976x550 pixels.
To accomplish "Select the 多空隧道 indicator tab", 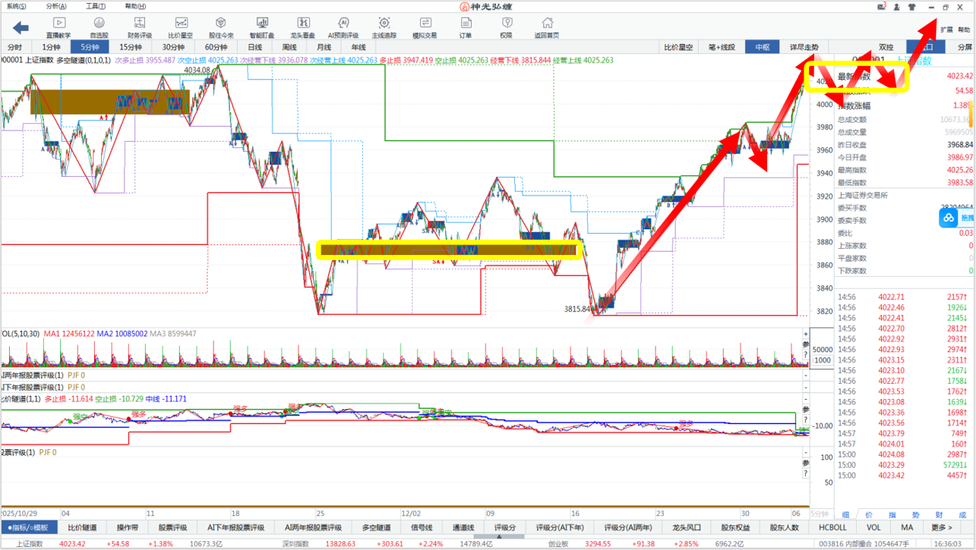I will 376,527.
